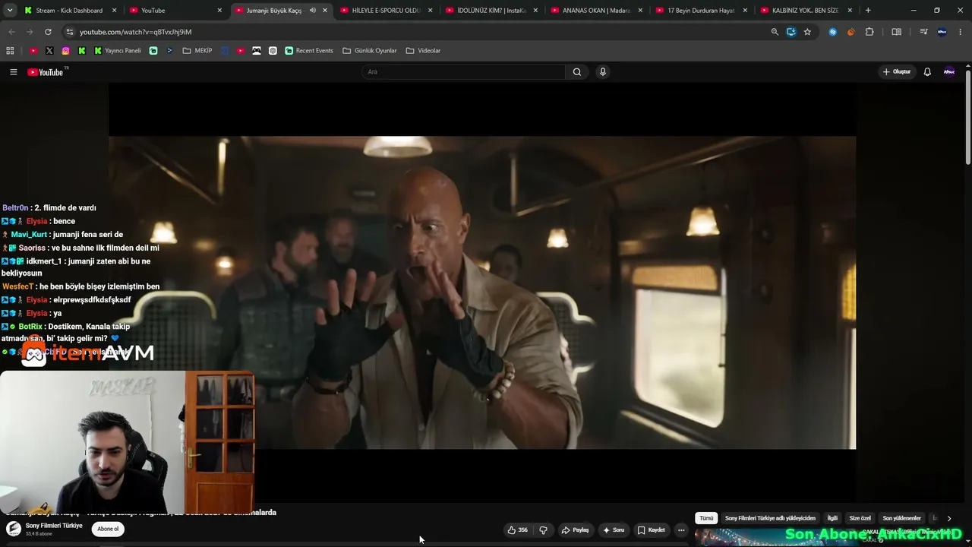Select Sony Filmleri Türkiye adlı yükleyiciden chip
The width and height of the screenshot is (972, 547).
click(x=770, y=518)
